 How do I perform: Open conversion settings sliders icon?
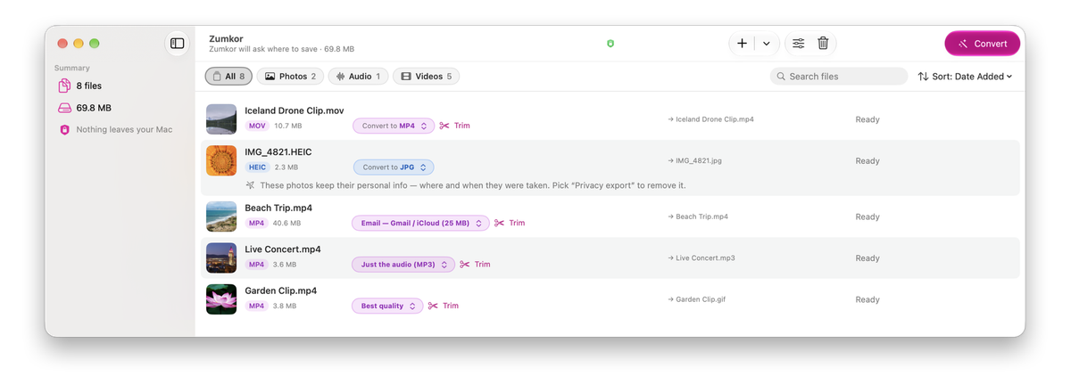click(799, 44)
